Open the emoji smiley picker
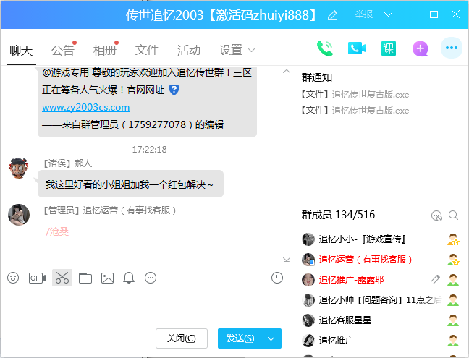 [13, 278]
